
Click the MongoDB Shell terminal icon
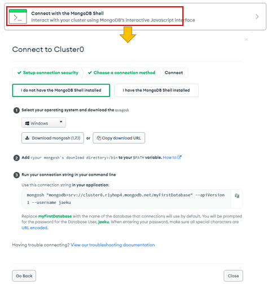pyautogui.click(x=18, y=16)
